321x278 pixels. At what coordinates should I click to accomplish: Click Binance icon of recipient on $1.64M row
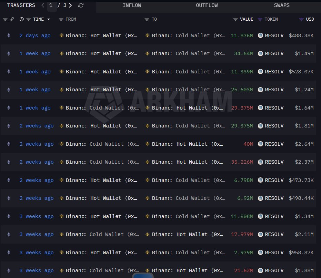[x=147, y=108]
